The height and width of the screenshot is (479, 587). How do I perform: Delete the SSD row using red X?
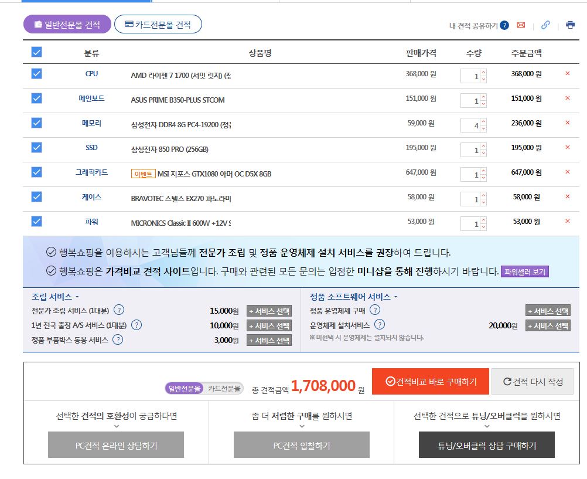[568, 147]
